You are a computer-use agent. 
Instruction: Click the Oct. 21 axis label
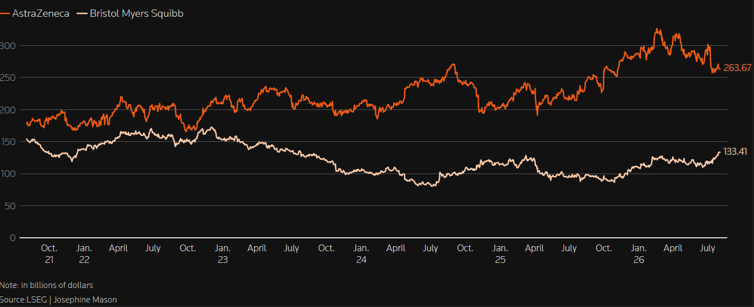pyautogui.click(x=49, y=254)
